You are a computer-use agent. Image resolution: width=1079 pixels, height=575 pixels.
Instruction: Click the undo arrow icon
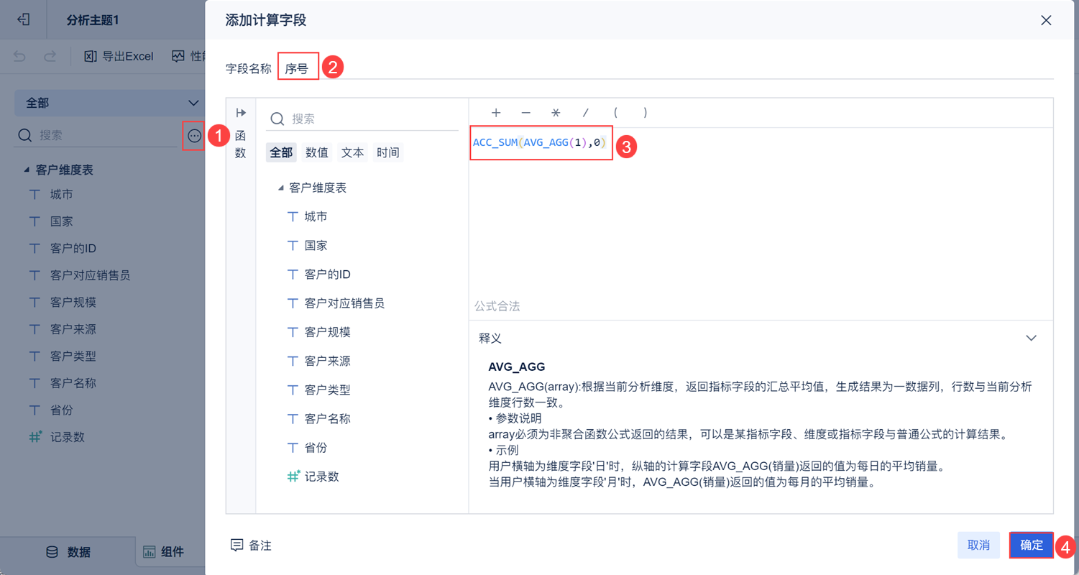[20, 56]
